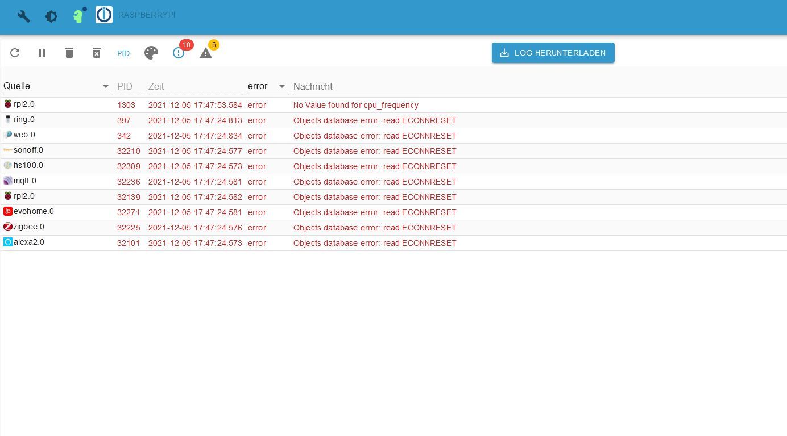Pause the log output
The width and height of the screenshot is (787, 436).
[42, 53]
